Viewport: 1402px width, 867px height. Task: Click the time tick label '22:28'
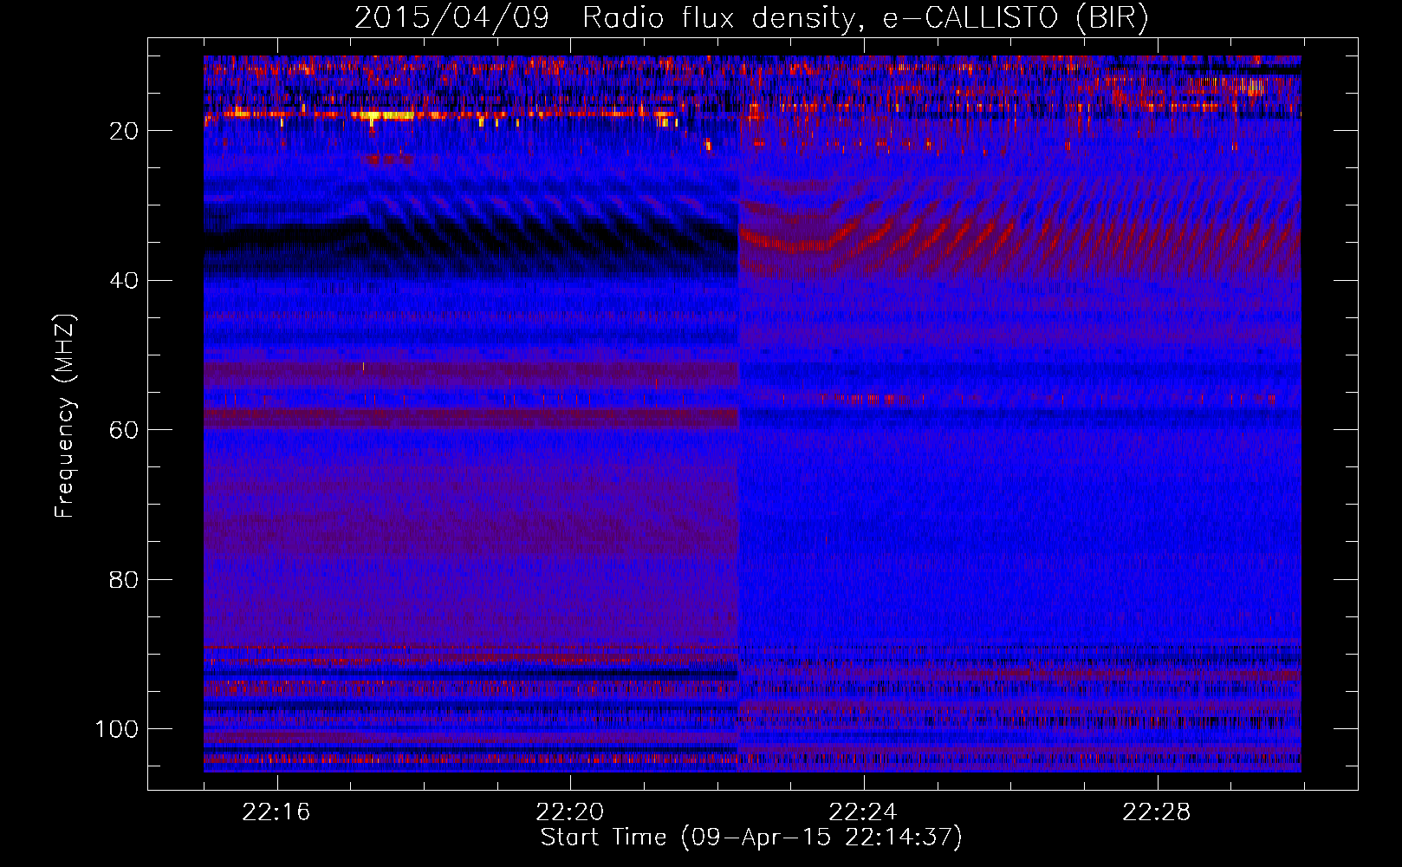1157,812
